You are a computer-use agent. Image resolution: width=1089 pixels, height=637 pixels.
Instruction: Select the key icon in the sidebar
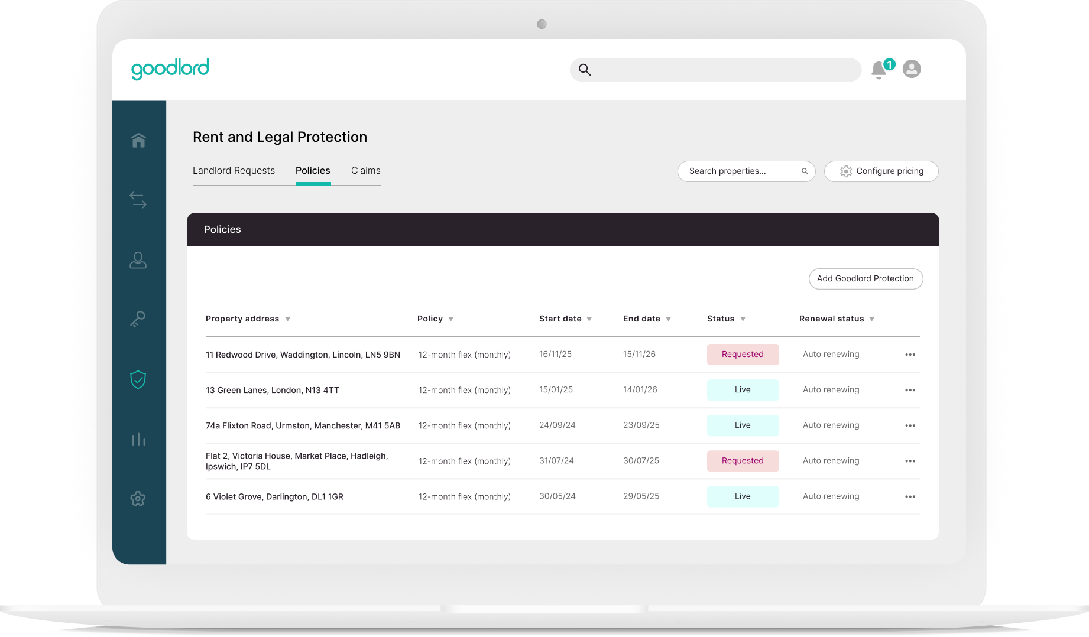pos(138,320)
